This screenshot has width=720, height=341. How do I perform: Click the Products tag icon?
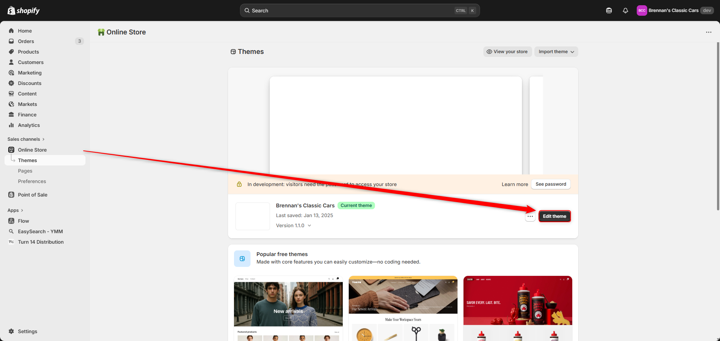tap(11, 52)
